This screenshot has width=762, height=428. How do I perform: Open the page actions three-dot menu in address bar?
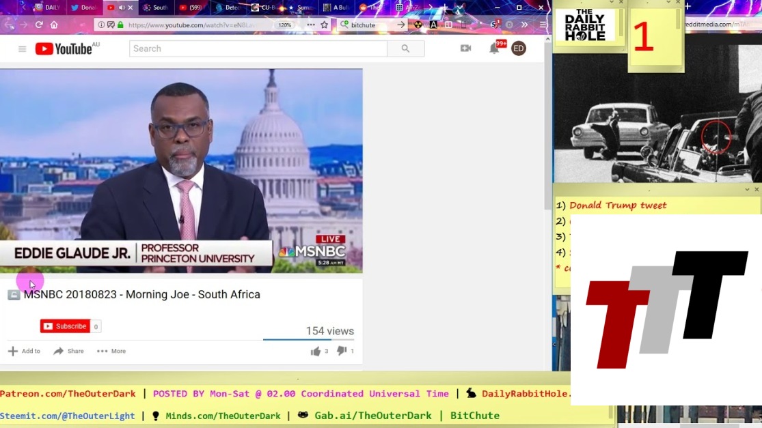[310, 25]
